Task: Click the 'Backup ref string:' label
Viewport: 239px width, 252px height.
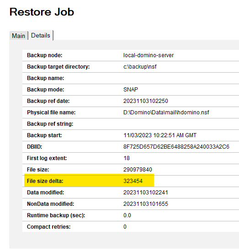Action: tap(50, 124)
